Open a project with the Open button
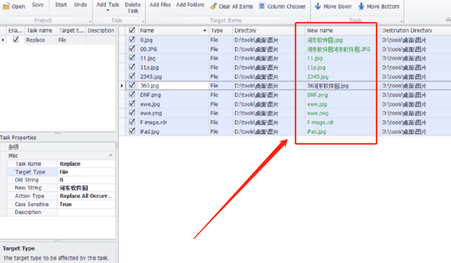The image size is (451, 263). click(14, 6)
